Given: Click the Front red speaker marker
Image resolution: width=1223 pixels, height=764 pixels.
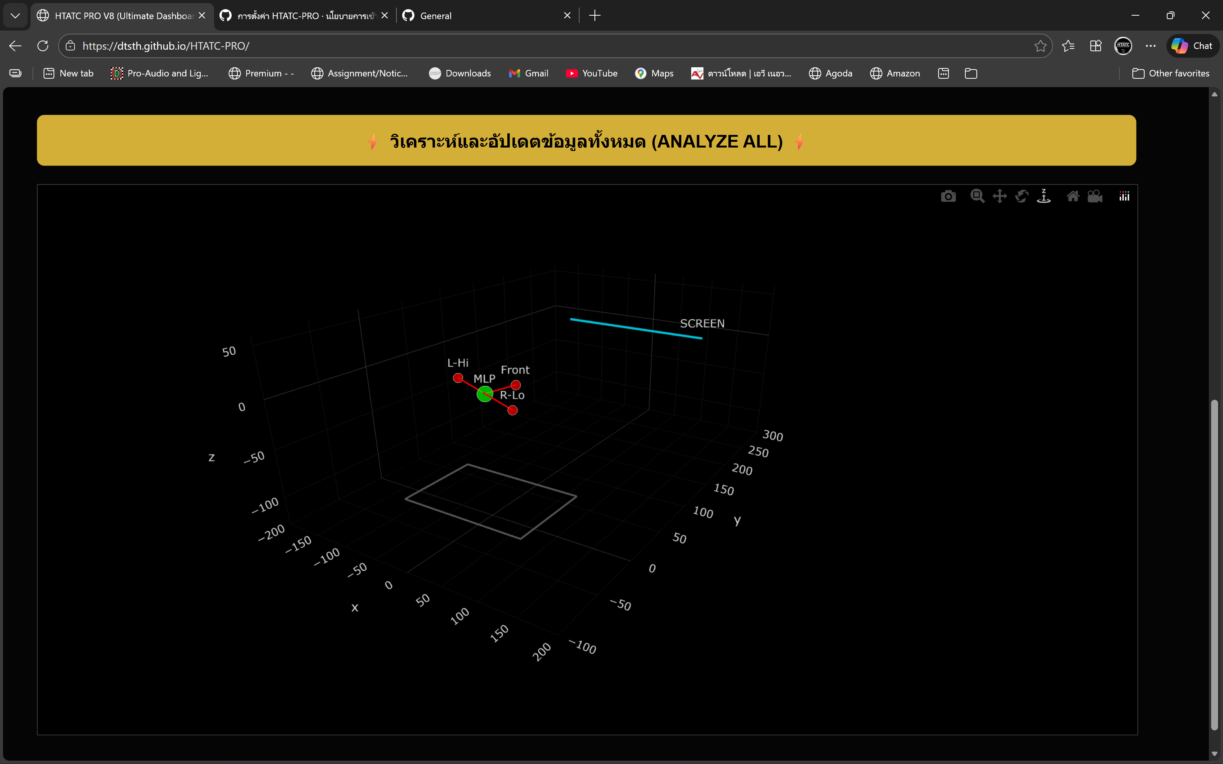Looking at the screenshot, I should click(515, 385).
